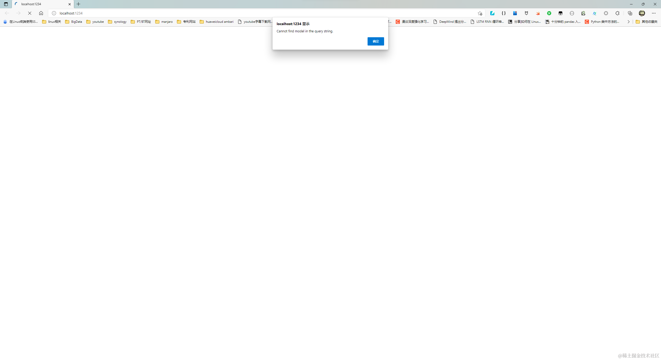The image size is (661, 360).
Task: Open the orange swift bird extension
Action: (538, 13)
